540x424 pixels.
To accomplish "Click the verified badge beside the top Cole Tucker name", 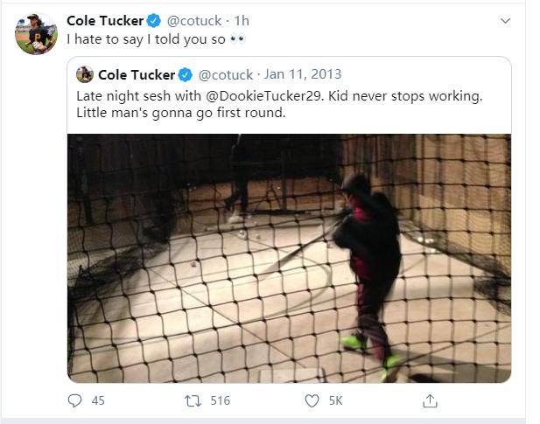I will (154, 21).
